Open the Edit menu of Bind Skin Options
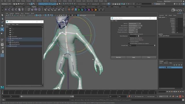 112,21
